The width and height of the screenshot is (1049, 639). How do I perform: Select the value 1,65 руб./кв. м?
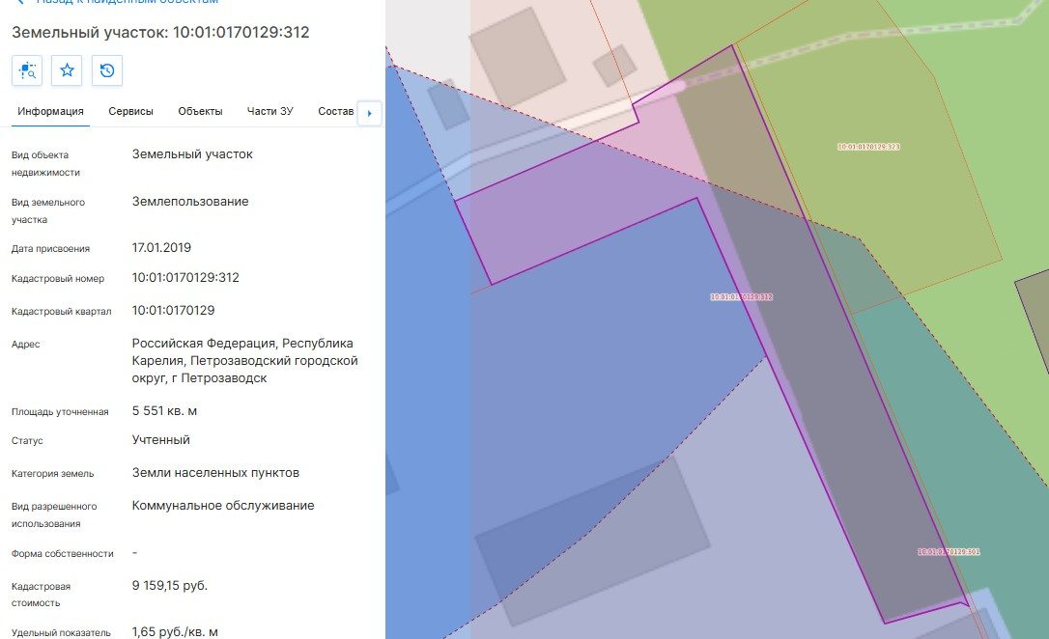click(x=175, y=631)
